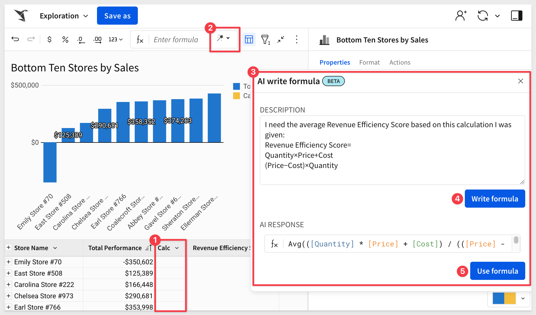This screenshot has height=315, width=536.
Task: Click the Enter formula input field
Action: [x=176, y=40]
